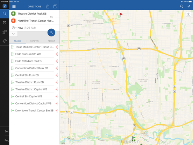
Task: Set Downtown Transit Center Stn SB as origin icon
Action: [13, 110]
